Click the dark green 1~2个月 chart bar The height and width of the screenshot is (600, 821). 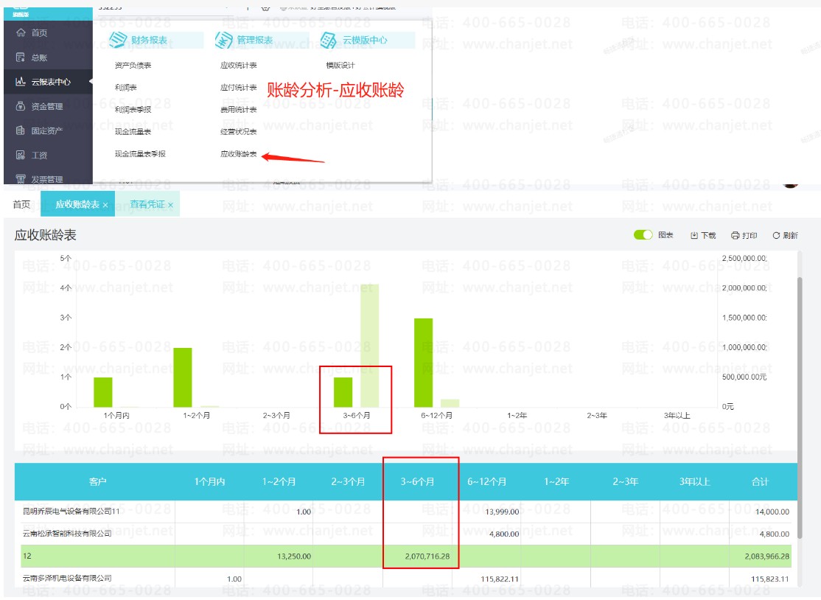tap(183, 377)
